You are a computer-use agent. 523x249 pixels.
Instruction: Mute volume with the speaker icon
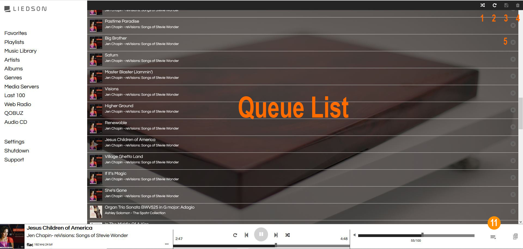coord(354,235)
